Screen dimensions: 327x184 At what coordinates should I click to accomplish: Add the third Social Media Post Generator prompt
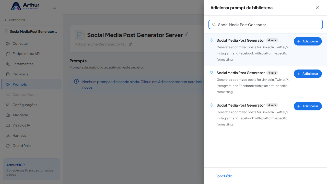pos(308,106)
